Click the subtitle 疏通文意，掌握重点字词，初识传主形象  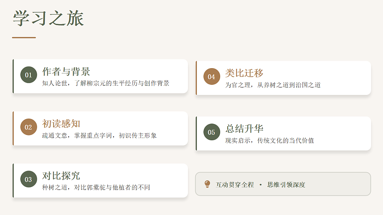(99, 135)
